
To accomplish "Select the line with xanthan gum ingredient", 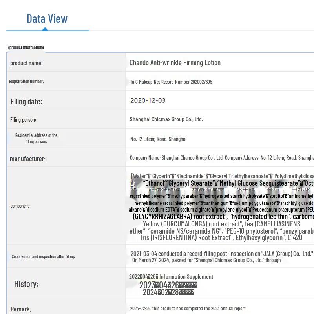I will coord(224,203).
